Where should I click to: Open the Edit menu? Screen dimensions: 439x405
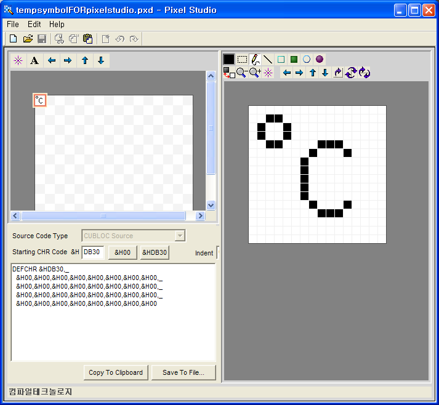[34, 24]
